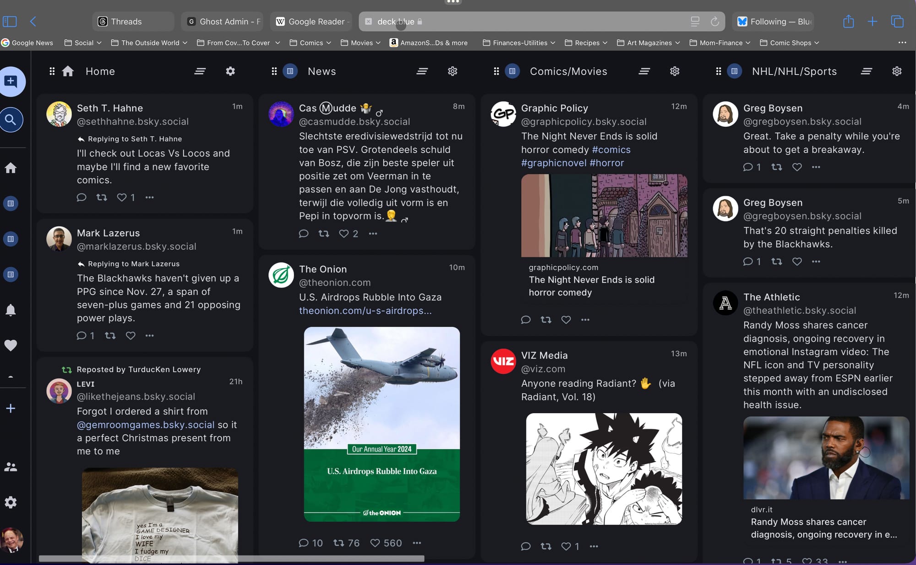
Task: Repost Greg Boysen's breakaway penalty post
Action: 777,167
